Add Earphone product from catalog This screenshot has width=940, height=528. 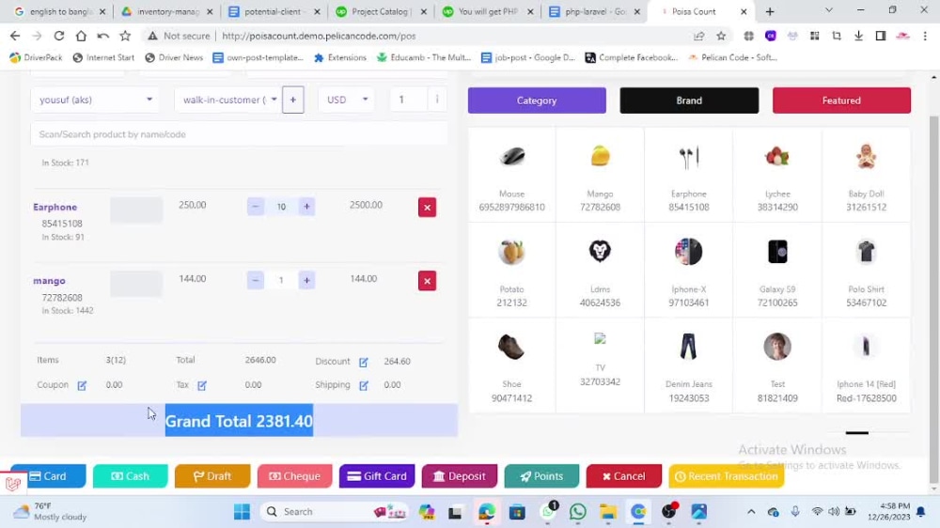[689, 175]
